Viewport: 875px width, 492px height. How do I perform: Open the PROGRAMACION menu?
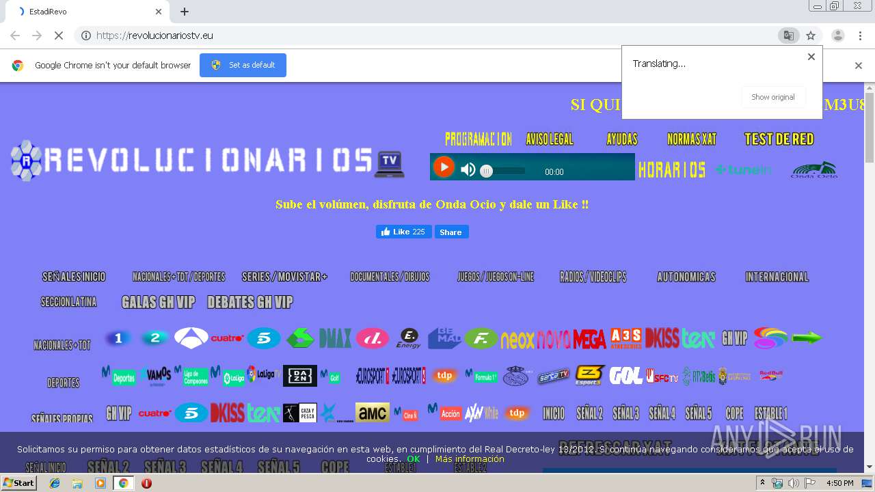(x=478, y=139)
